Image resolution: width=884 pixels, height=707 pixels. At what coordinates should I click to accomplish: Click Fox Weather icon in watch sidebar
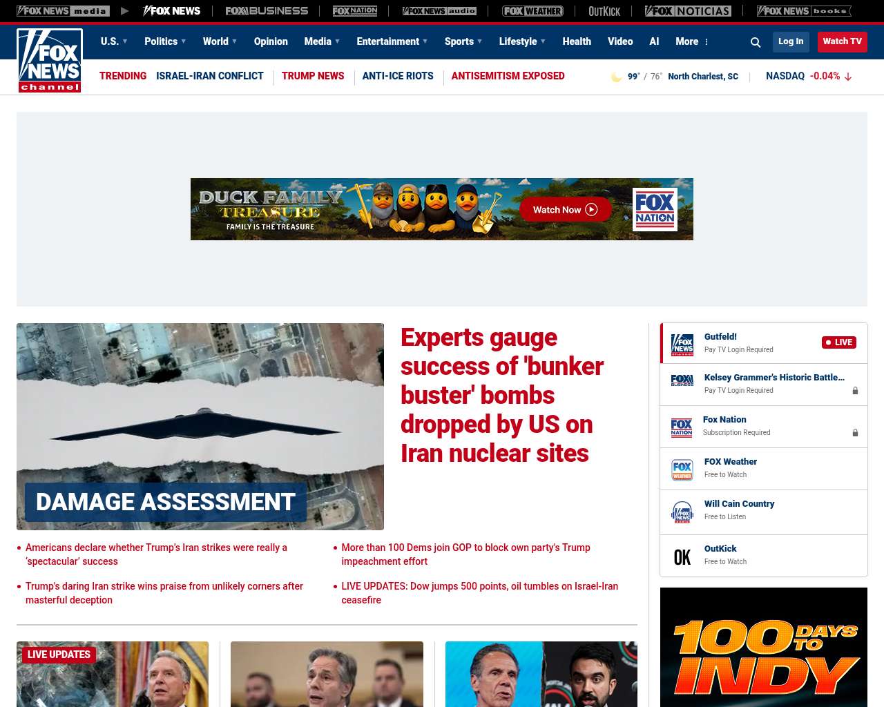click(x=682, y=469)
